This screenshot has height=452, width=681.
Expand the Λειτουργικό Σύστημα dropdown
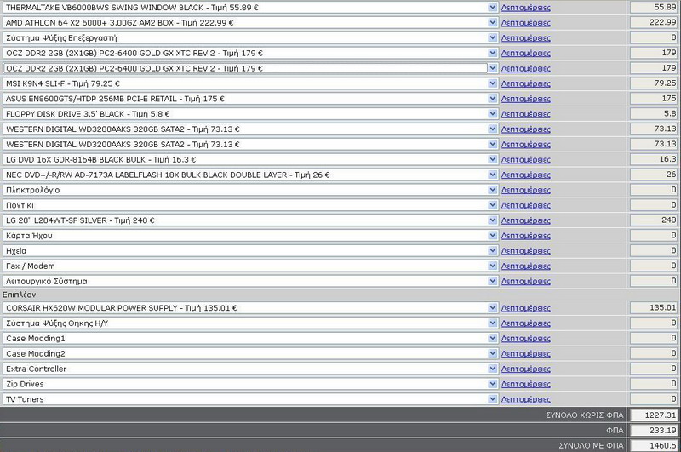(x=249, y=281)
